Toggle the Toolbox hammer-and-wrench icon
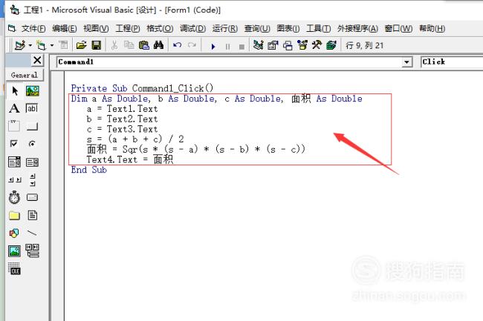Screen dimensions: 483x321 pyautogui.click(x=317, y=45)
